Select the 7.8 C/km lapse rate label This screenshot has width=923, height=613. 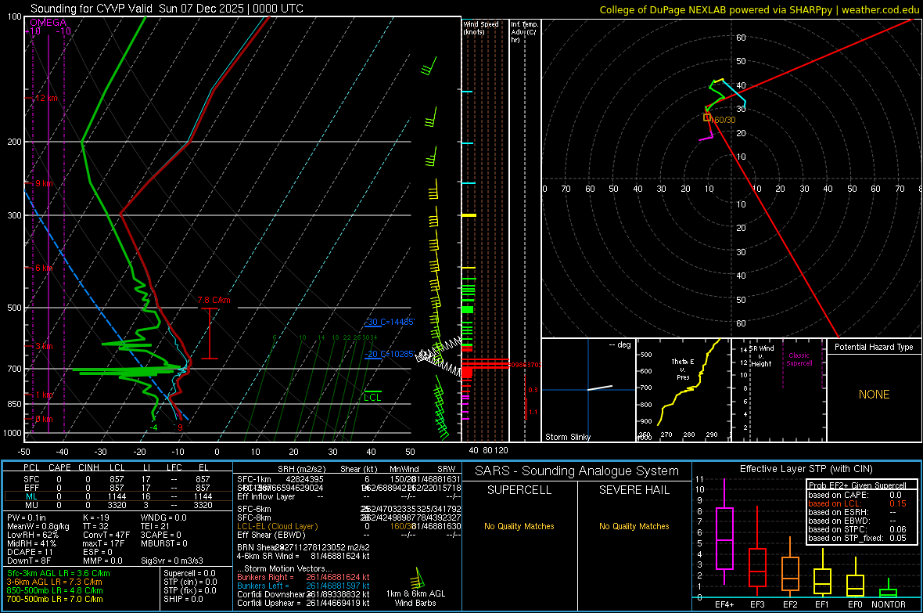(x=214, y=300)
